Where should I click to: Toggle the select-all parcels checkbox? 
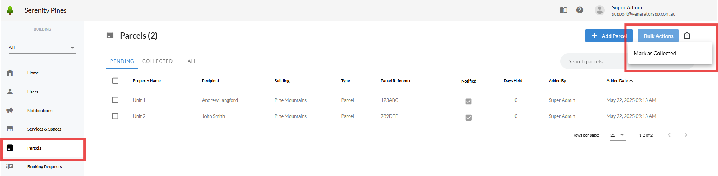(115, 81)
